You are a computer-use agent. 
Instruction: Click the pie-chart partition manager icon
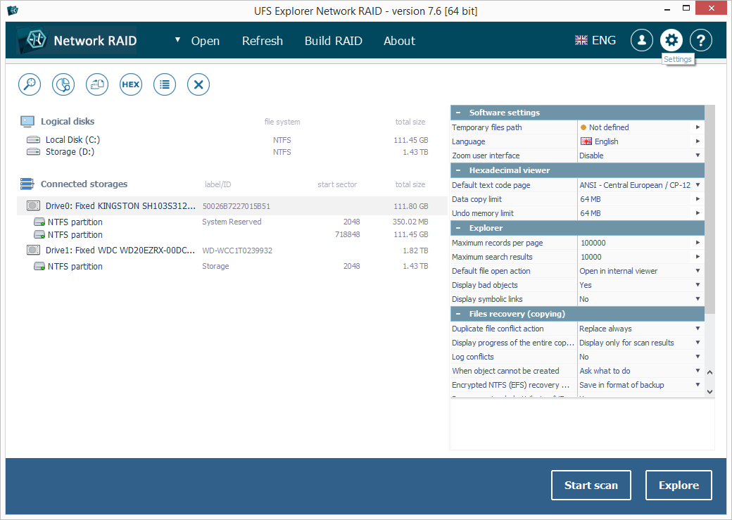click(x=63, y=84)
